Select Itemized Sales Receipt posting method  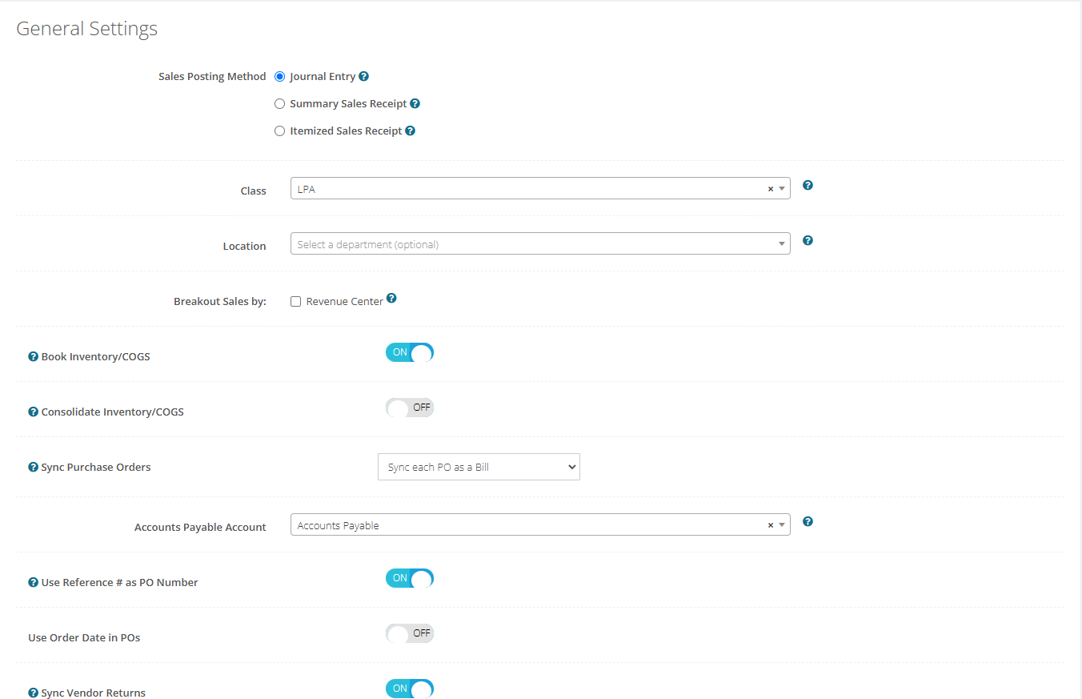(279, 131)
